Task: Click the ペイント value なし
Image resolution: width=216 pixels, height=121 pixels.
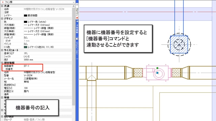Action: tap(26, 44)
